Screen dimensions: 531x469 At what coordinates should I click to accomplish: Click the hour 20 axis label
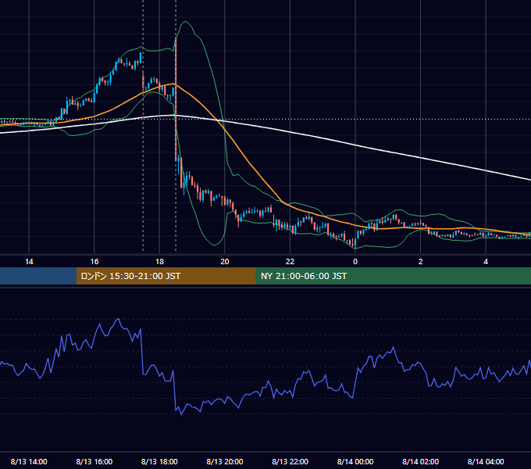click(225, 262)
